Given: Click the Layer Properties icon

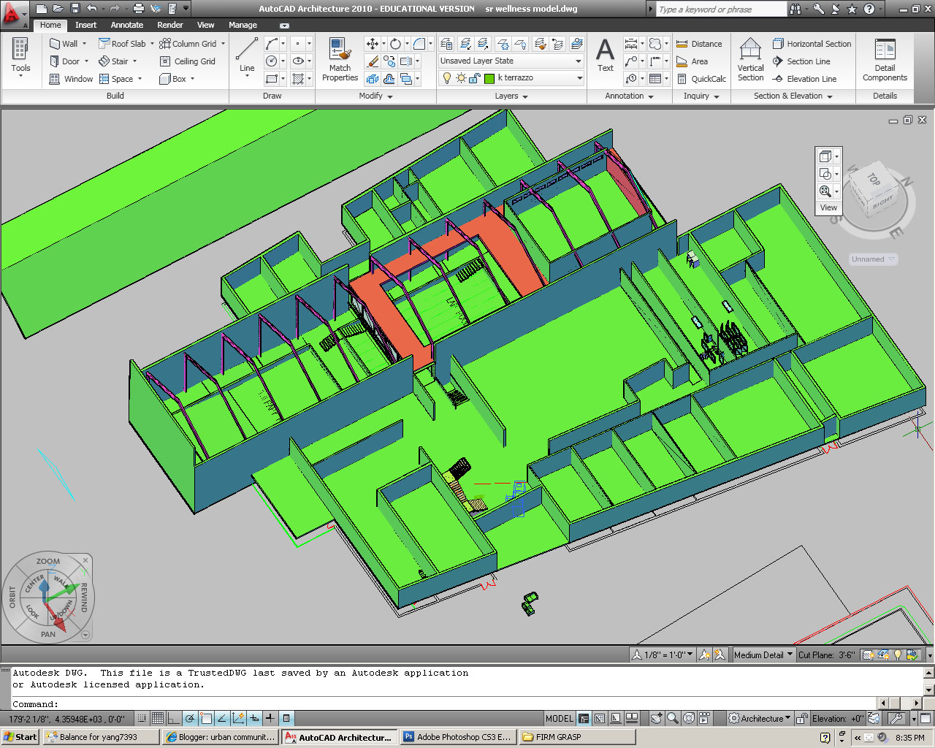Looking at the screenshot, I should click(446, 44).
